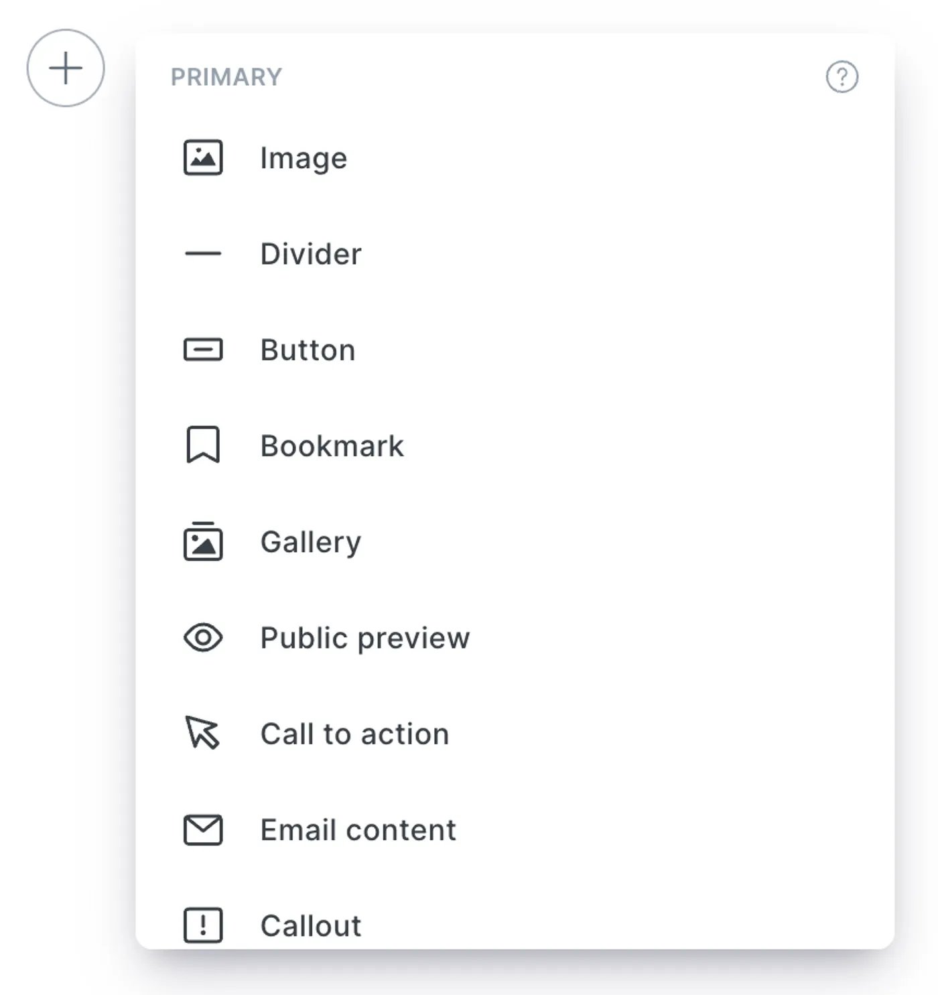Click the Callout exclamation icon
The image size is (938, 995).
coord(203,925)
